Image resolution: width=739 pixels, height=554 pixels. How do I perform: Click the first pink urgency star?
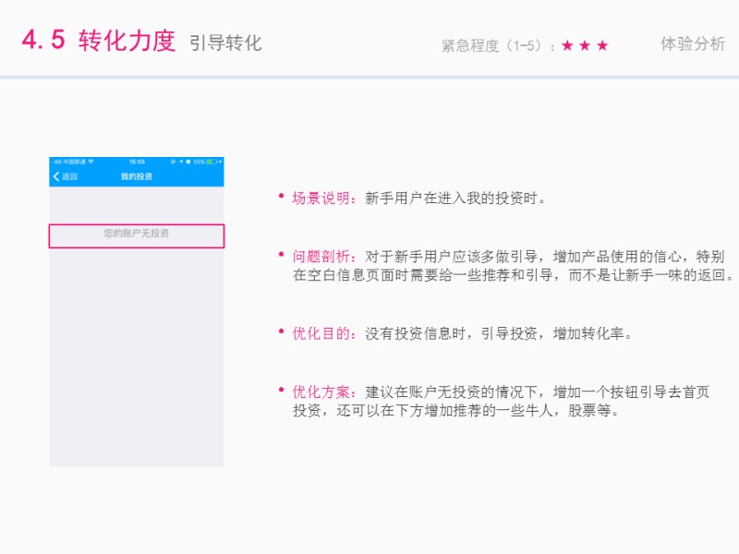click(567, 45)
